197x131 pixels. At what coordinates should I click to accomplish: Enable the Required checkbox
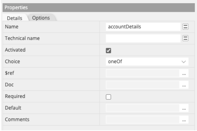(x=108, y=97)
